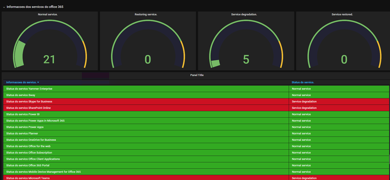Click the Normal service gauge value 21
This screenshot has height=180, width=390.
pyautogui.click(x=49, y=59)
